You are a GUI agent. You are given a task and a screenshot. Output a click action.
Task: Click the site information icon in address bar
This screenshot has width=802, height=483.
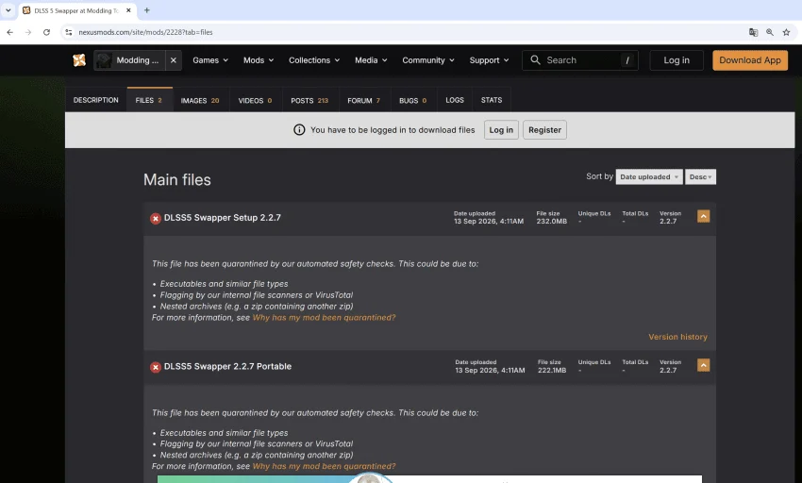click(69, 32)
